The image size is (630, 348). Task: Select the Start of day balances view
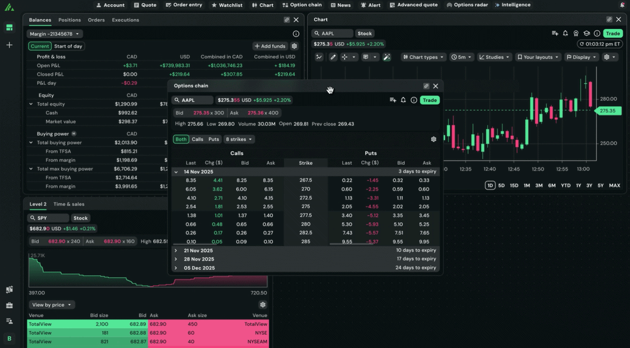click(x=68, y=46)
